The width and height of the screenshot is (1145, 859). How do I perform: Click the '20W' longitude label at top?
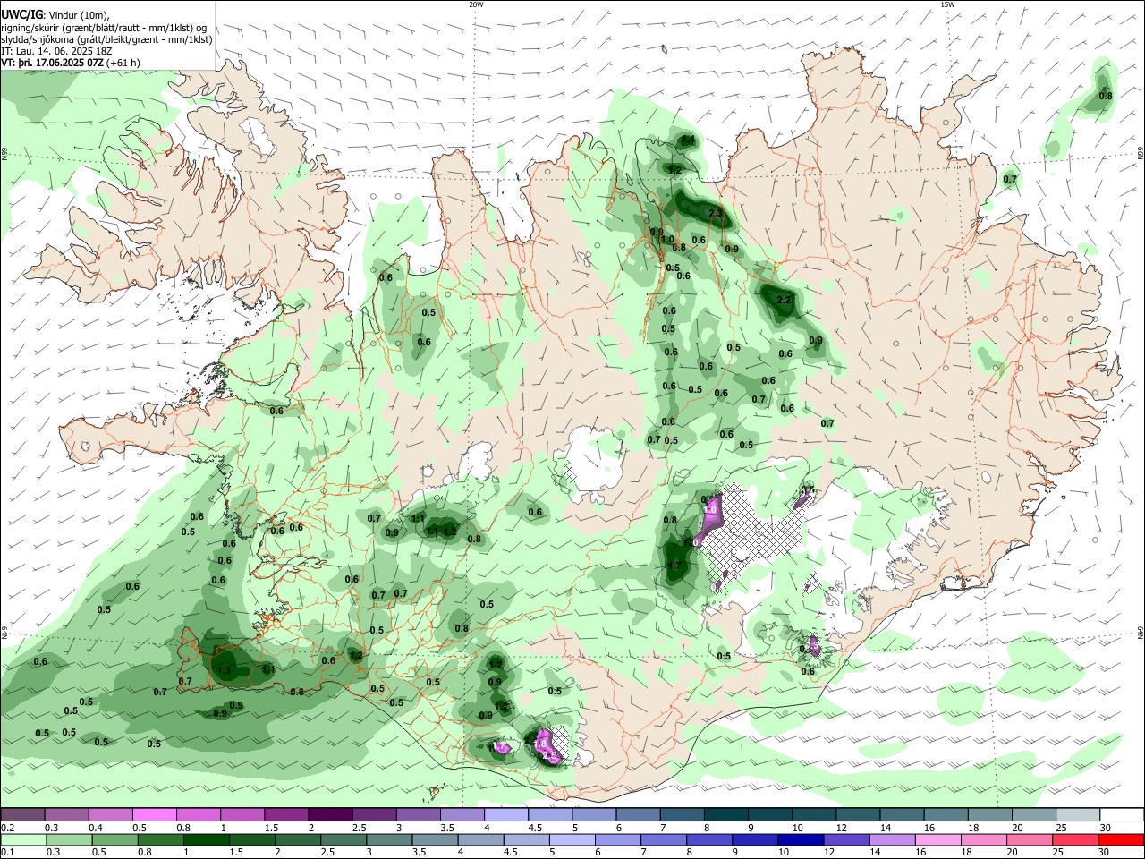[x=476, y=4]
